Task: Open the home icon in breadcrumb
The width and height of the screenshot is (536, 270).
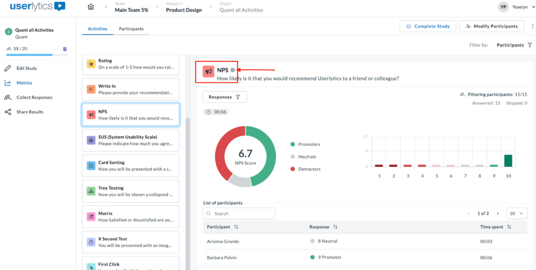Action: (x=91, y=7)
